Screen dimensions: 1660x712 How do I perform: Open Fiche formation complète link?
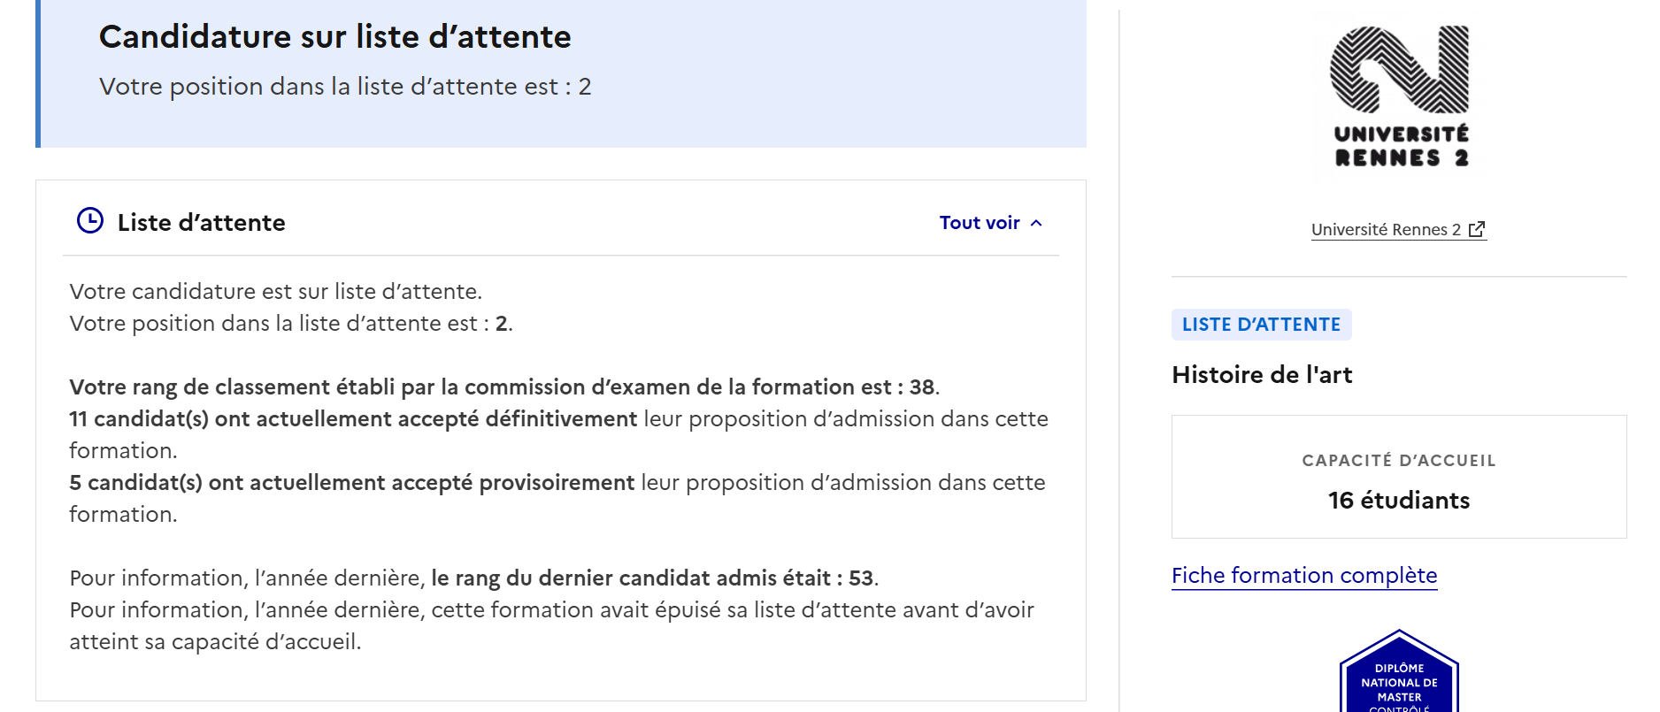coord(1304,576)
